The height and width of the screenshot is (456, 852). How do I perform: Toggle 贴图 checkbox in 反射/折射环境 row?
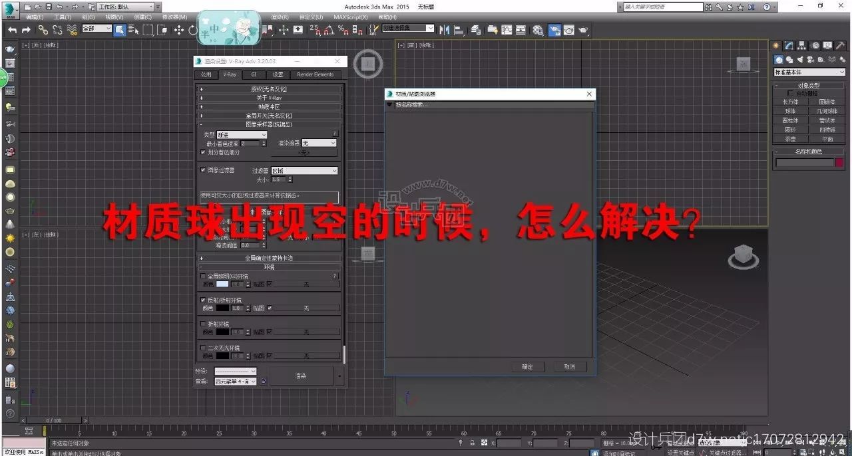269,308
